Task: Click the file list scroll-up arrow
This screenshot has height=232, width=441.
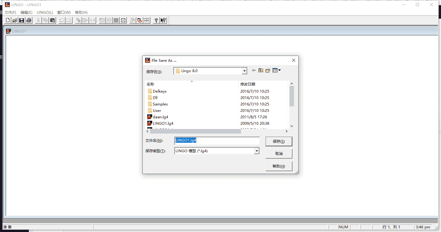Action: click(x=292, y=83)
